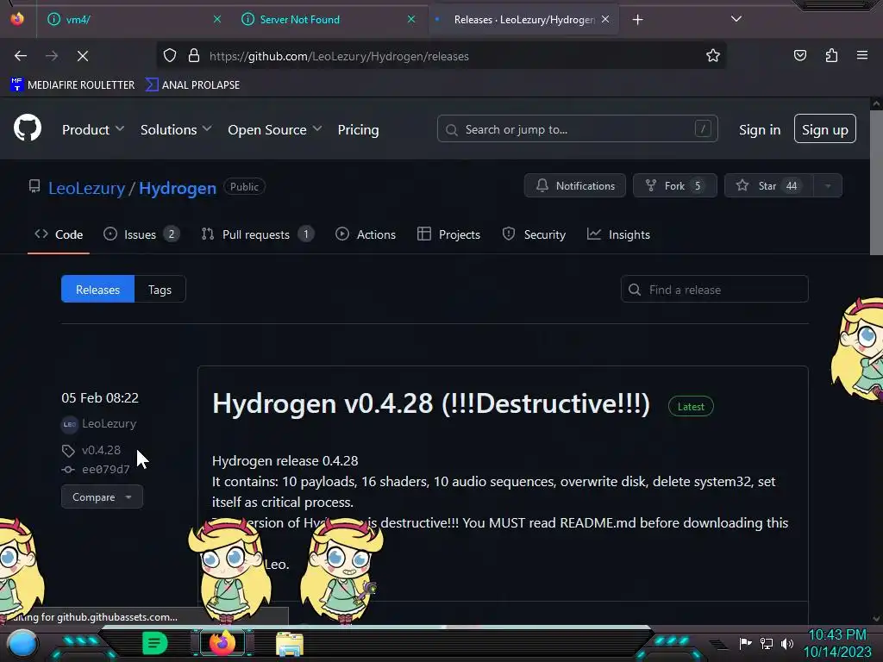
Task: Click the Notifications bell button
Action: [575, 186]
